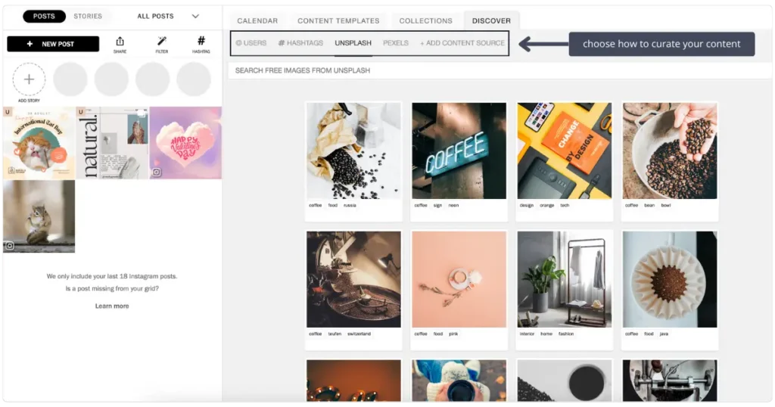The width and height of the screenshot is (775, 407).
Task: Open the espresso machine image in bottom row
Action: point(670,381)
